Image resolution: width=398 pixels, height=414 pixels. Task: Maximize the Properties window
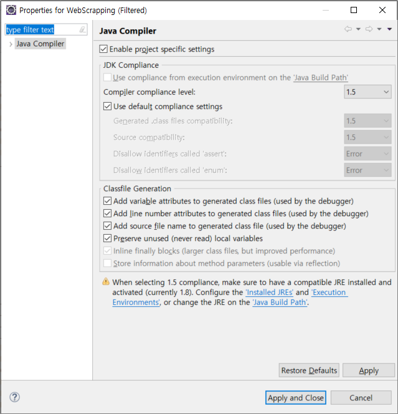(354, 11)
